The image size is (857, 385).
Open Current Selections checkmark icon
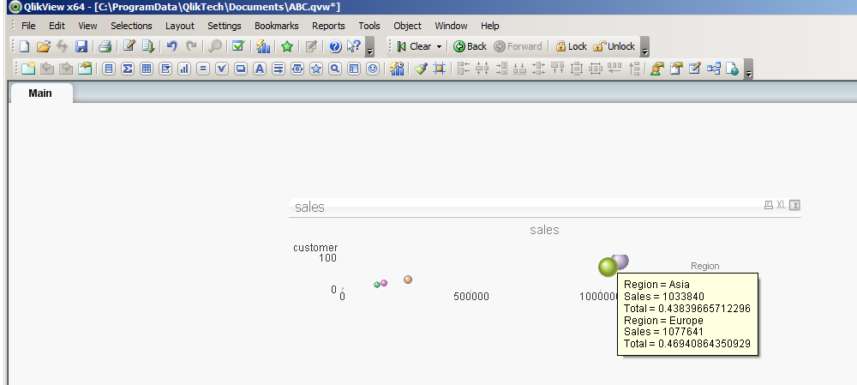pyautogui.click(x=237, y=46)
